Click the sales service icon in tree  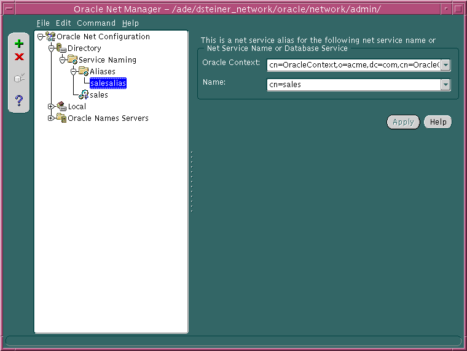[84, 95]
